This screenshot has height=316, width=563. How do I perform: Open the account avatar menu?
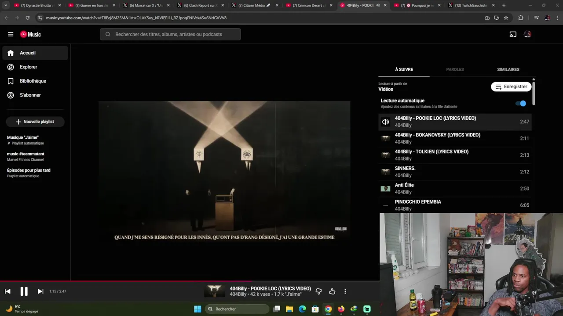(x=527, y=34)
